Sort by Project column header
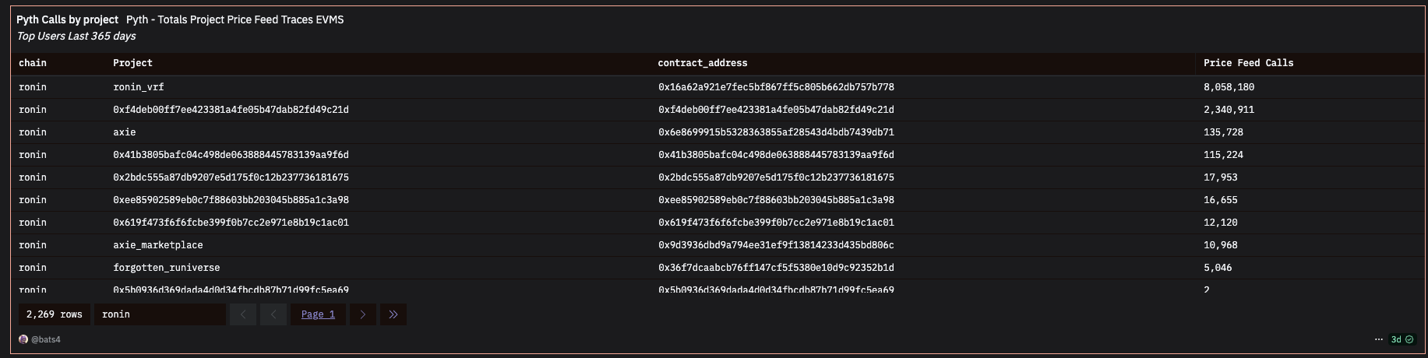This screenshot has width=1428, height=358. pos(132,63)
